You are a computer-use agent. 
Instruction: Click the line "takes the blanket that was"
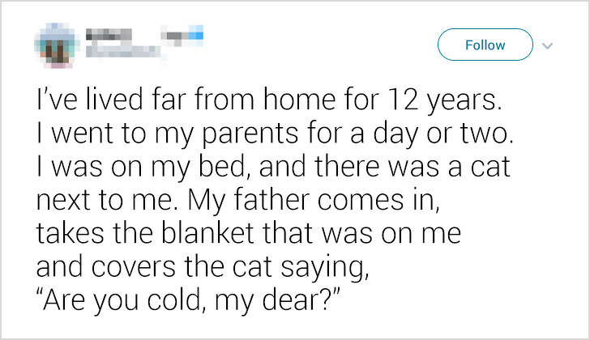tap(248, 233)
